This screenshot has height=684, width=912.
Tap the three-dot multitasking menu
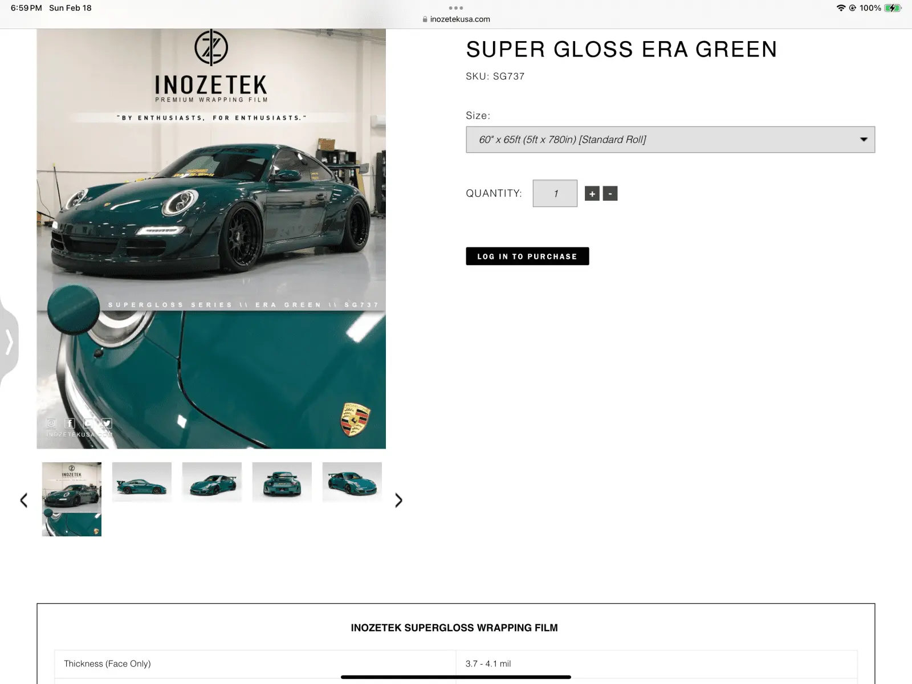point(456,8)
